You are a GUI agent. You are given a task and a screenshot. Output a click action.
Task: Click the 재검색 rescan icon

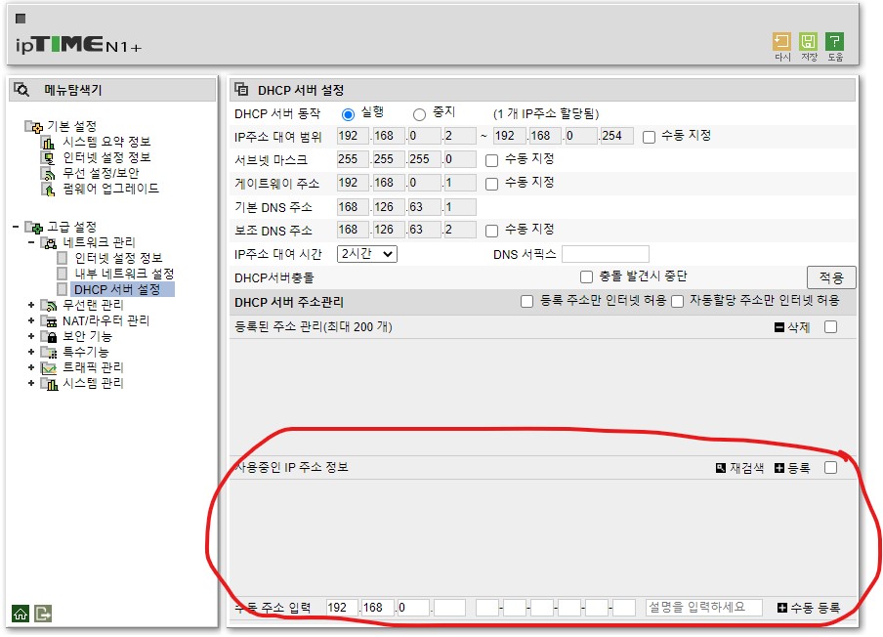(720, 468)
